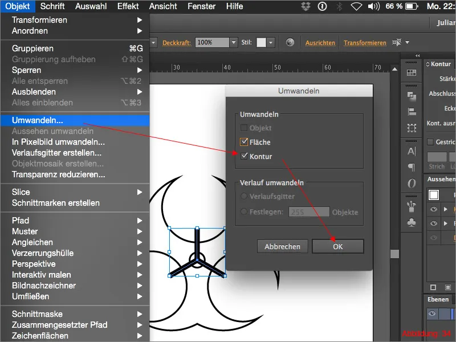Open the Swatches panel icon

click(411, 73)
